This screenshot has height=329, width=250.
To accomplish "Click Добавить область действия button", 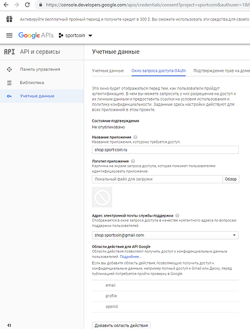I will pyautogui.click(x=121, y=326).
